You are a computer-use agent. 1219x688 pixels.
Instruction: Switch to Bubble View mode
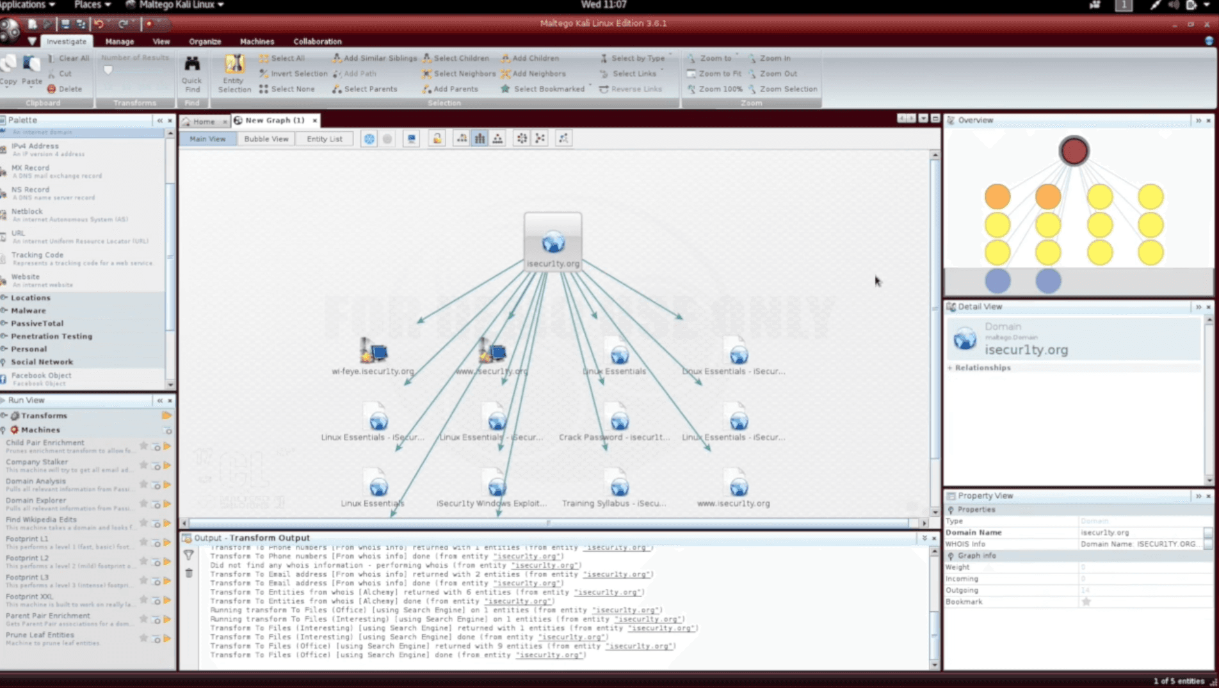pos(266,139)
